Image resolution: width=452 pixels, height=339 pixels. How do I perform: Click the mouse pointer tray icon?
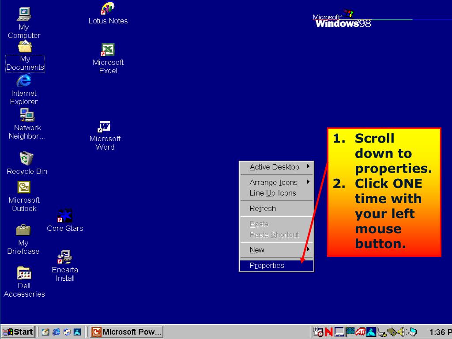[382, 333]
